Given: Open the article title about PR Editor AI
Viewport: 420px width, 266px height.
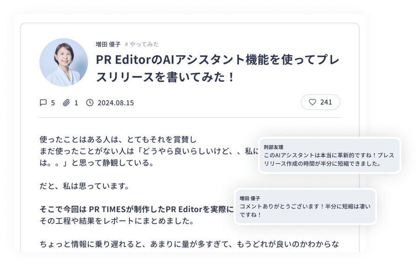Looking at the screenshot, I should point(217,68).
